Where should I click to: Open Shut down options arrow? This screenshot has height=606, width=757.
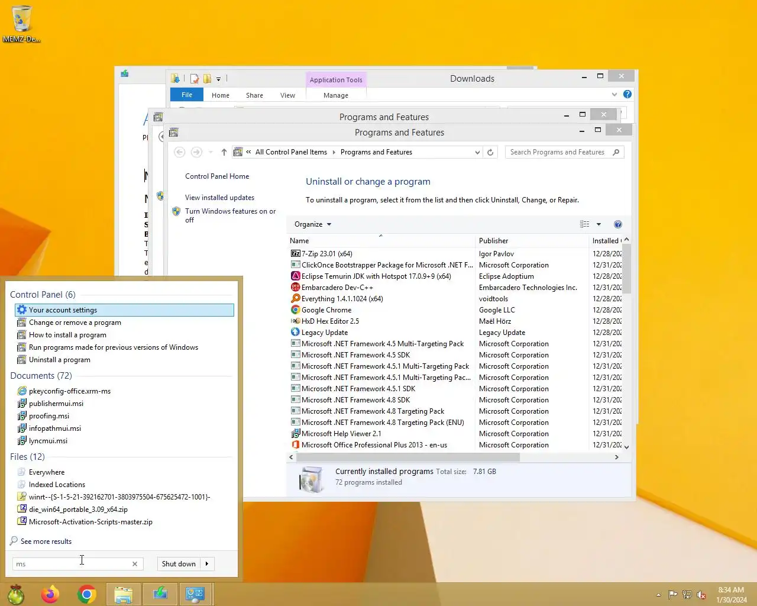click(207, 564)
